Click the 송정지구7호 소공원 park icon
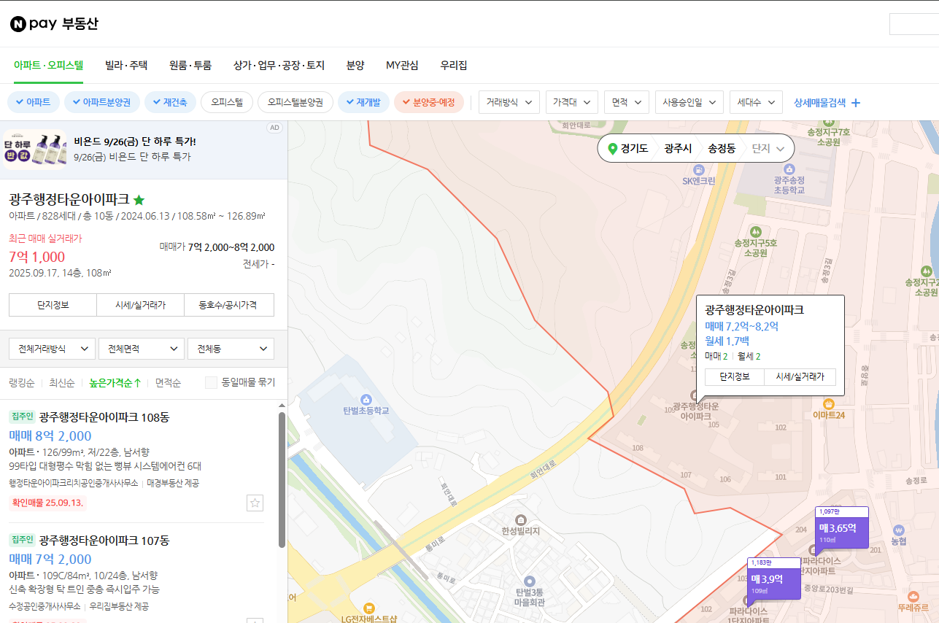The image size is (939, 623). (x=829, y=124)
